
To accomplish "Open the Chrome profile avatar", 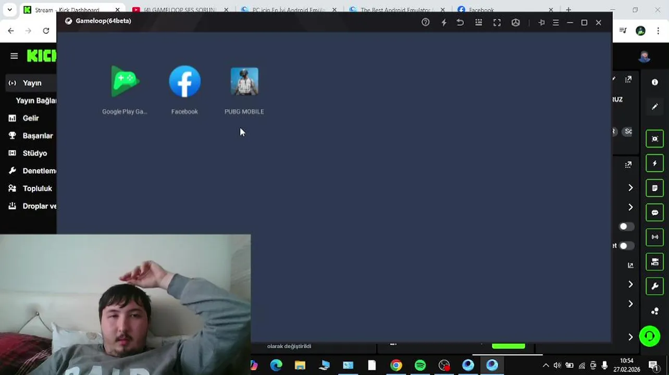I will (x=641, y=31).
